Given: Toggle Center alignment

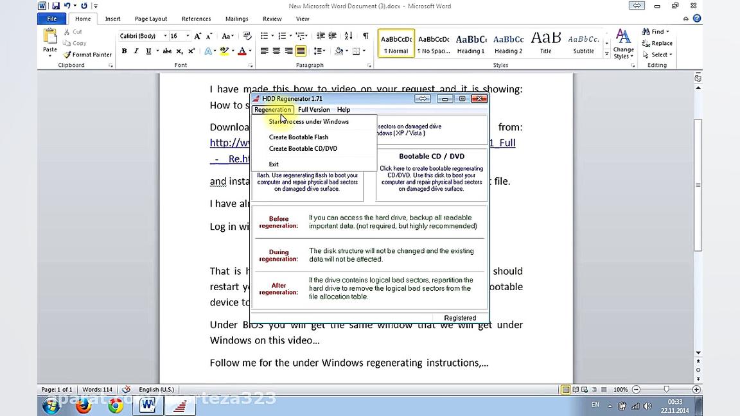Looking at the screenshot, I should (277, 51).
